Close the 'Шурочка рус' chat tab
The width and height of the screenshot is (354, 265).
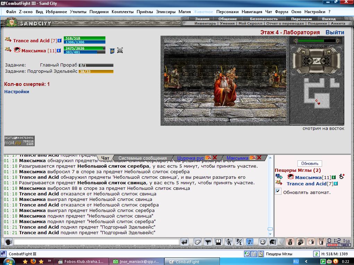point(215,158)
